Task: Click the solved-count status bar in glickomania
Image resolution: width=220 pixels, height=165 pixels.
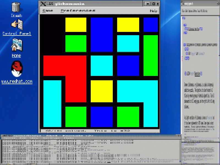Action: (x=99, y=131)
